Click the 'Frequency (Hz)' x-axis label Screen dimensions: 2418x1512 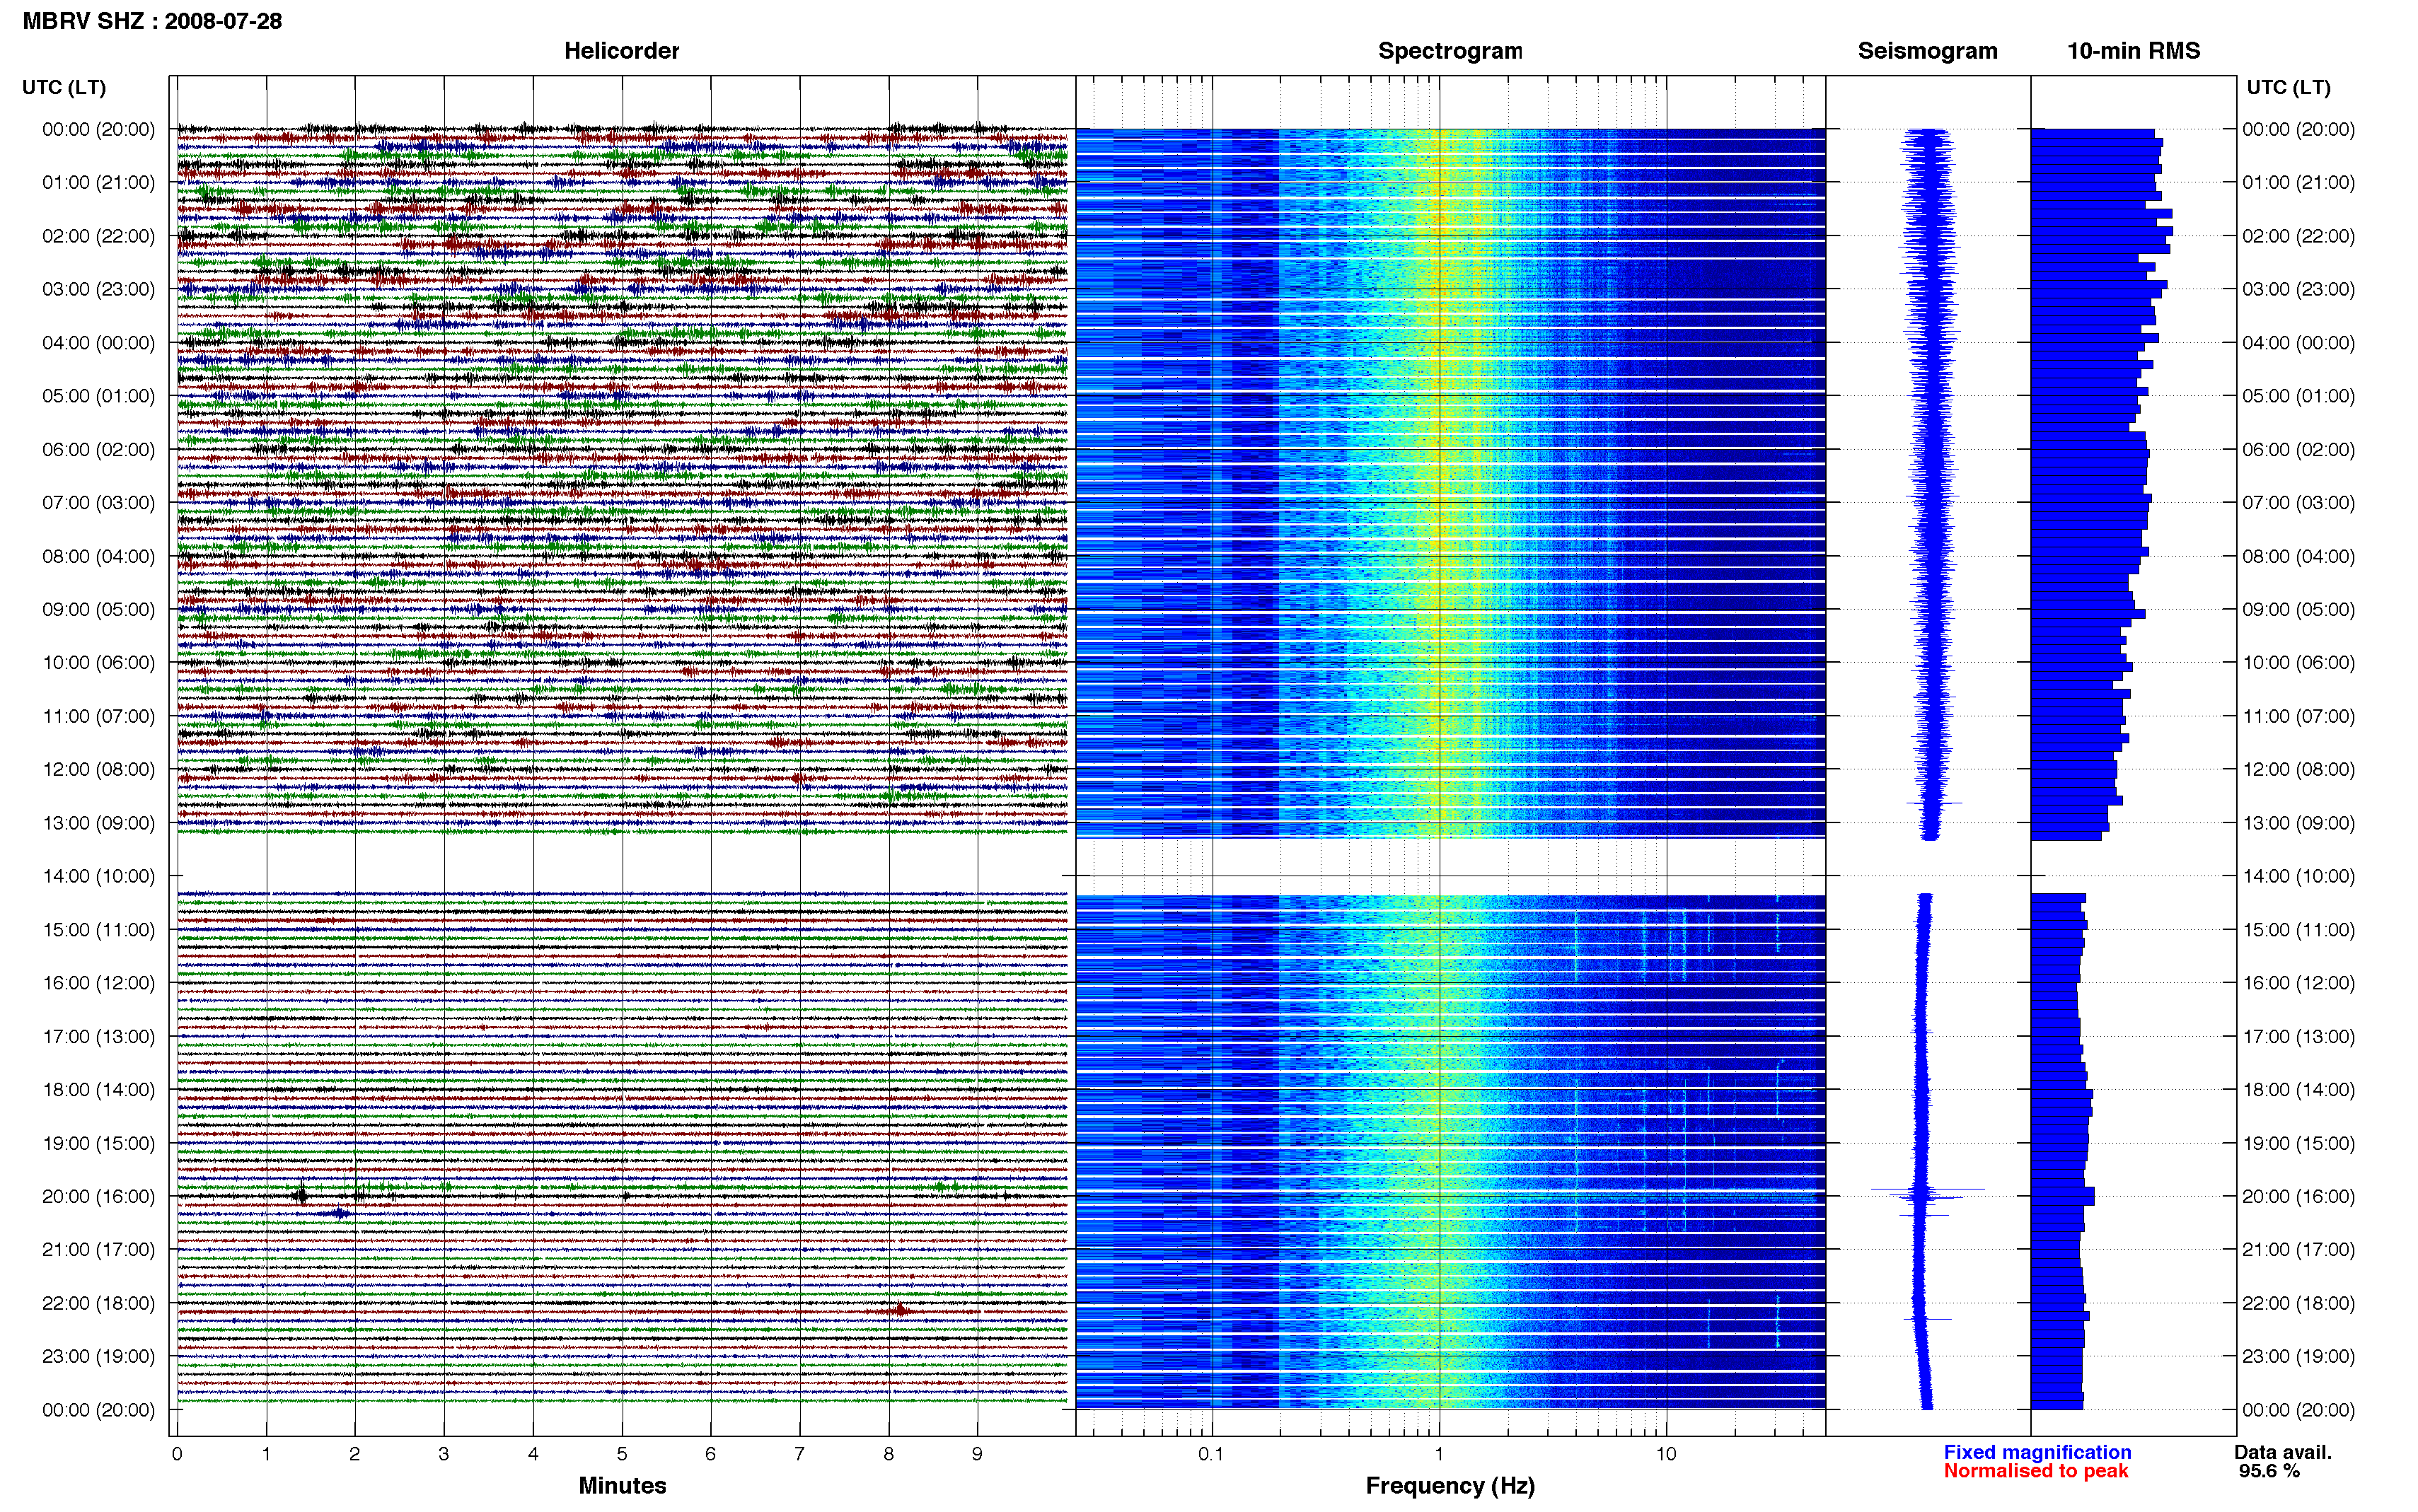coord(1450,1486)
